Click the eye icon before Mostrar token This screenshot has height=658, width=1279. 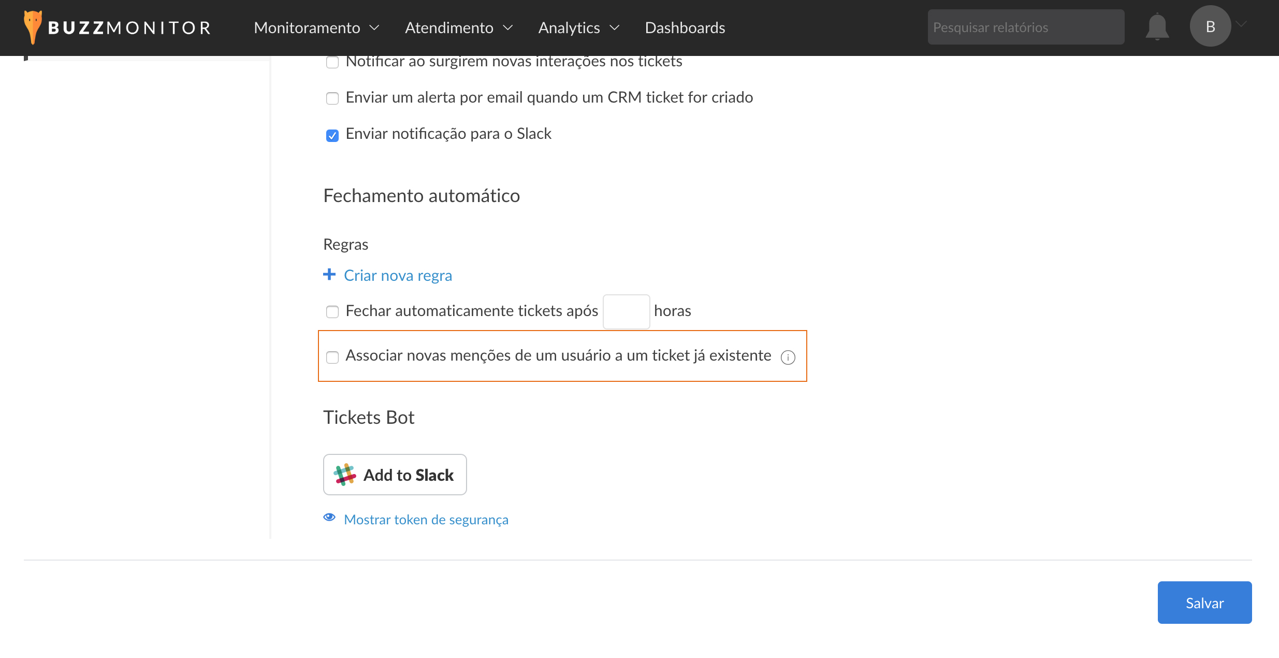coord(329,518)
